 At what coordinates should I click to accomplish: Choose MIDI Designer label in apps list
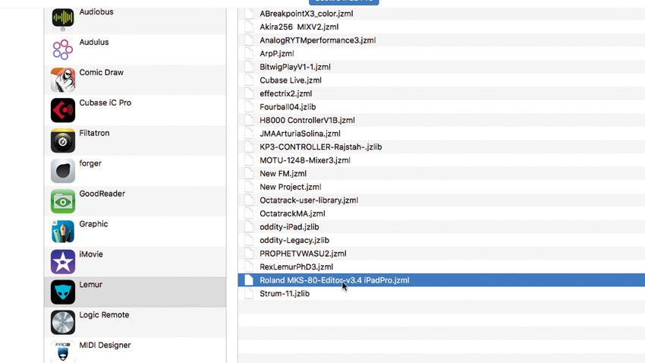click(105, 346)
